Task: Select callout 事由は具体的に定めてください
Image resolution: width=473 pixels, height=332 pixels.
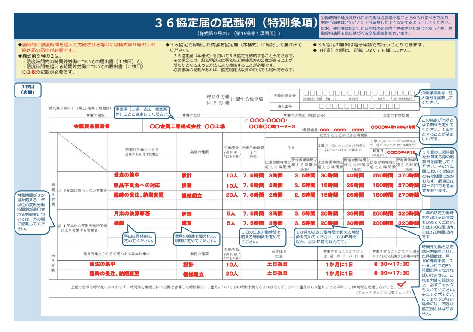Action: pyautogui.click(x=139, y=238)
